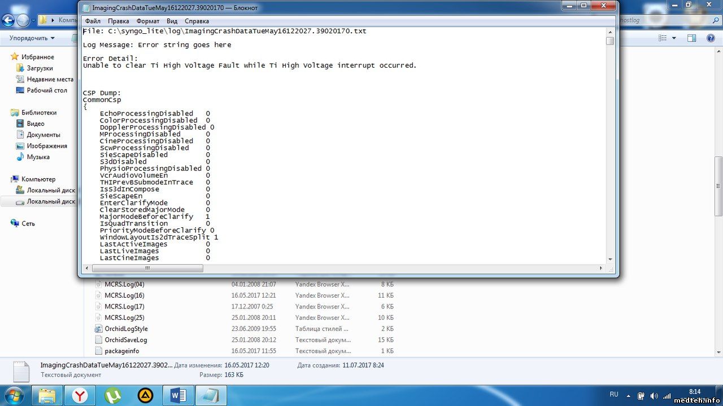Open the Упорядочить dropdown menu

pos(32,38)
